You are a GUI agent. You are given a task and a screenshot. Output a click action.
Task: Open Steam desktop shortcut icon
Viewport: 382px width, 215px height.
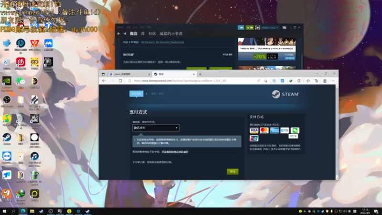(x=7, y=139)
